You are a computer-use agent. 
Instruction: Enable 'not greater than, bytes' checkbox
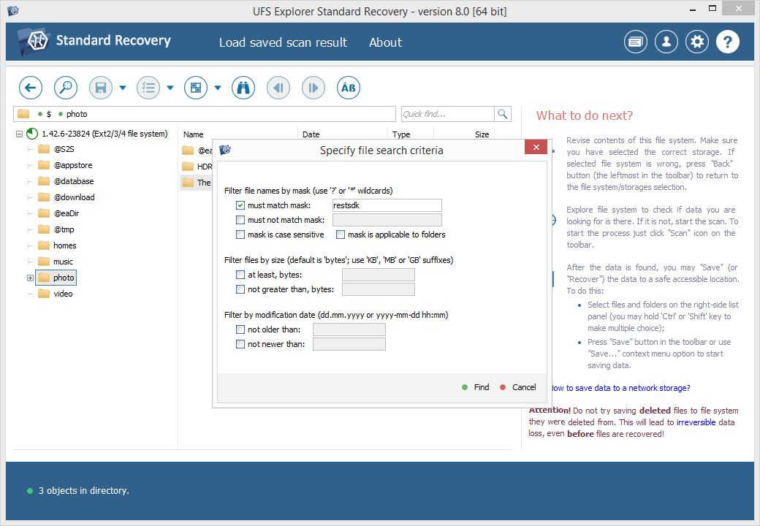pyautogui.click(x=240, y=289)
